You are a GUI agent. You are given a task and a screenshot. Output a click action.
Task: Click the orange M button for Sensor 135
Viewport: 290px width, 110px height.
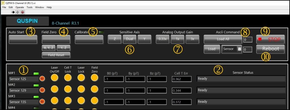(x=42, y=101)
